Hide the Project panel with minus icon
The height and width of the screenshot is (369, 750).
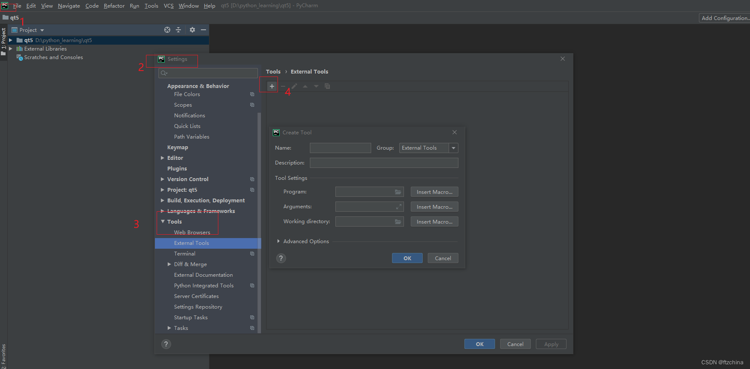(203, 30)
